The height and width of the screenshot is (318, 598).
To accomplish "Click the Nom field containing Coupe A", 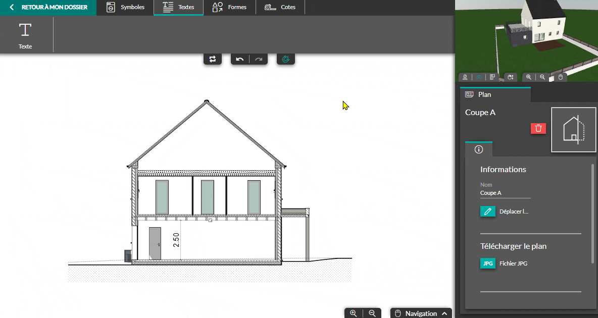I will (x=505, y=193).
